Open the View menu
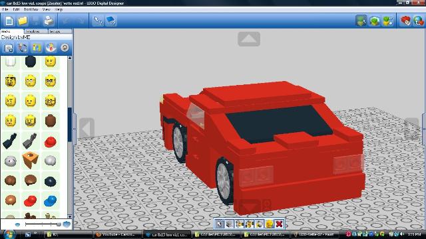The height and width of the screenshot is (239, 426). (46, 9)
